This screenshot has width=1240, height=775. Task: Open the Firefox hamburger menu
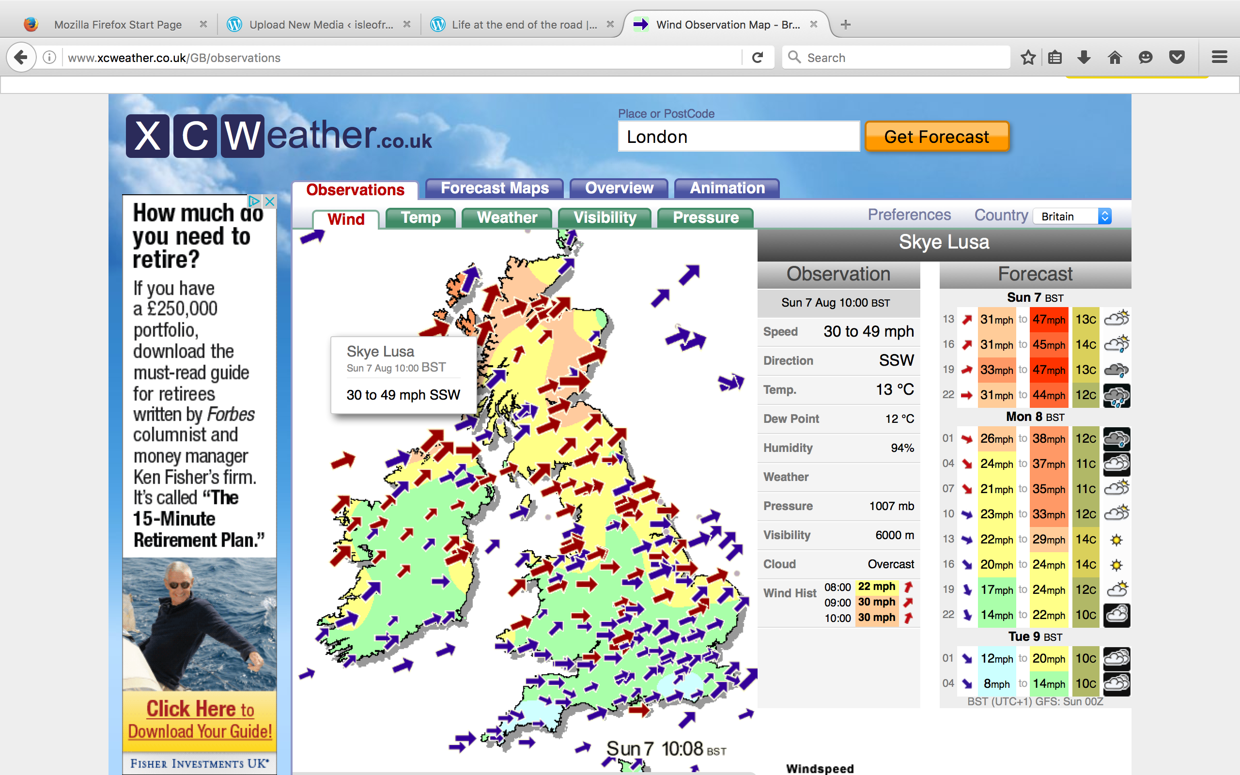click(1220, 58)
